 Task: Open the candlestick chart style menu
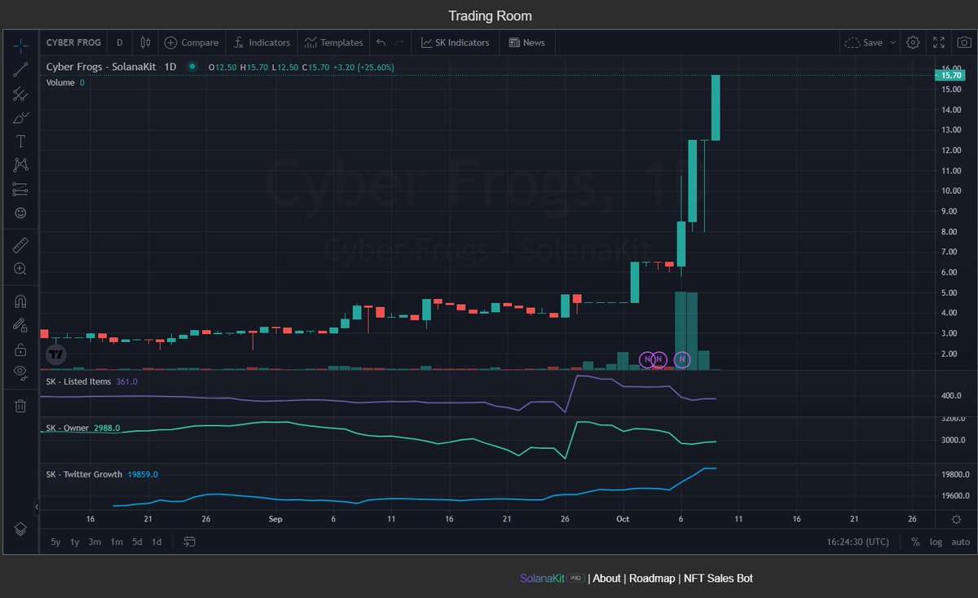145,42
